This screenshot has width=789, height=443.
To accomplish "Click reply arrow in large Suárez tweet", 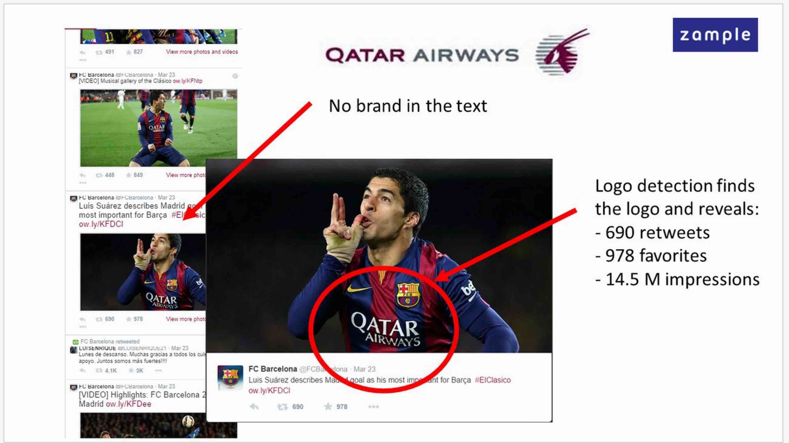I will point(254,407).
